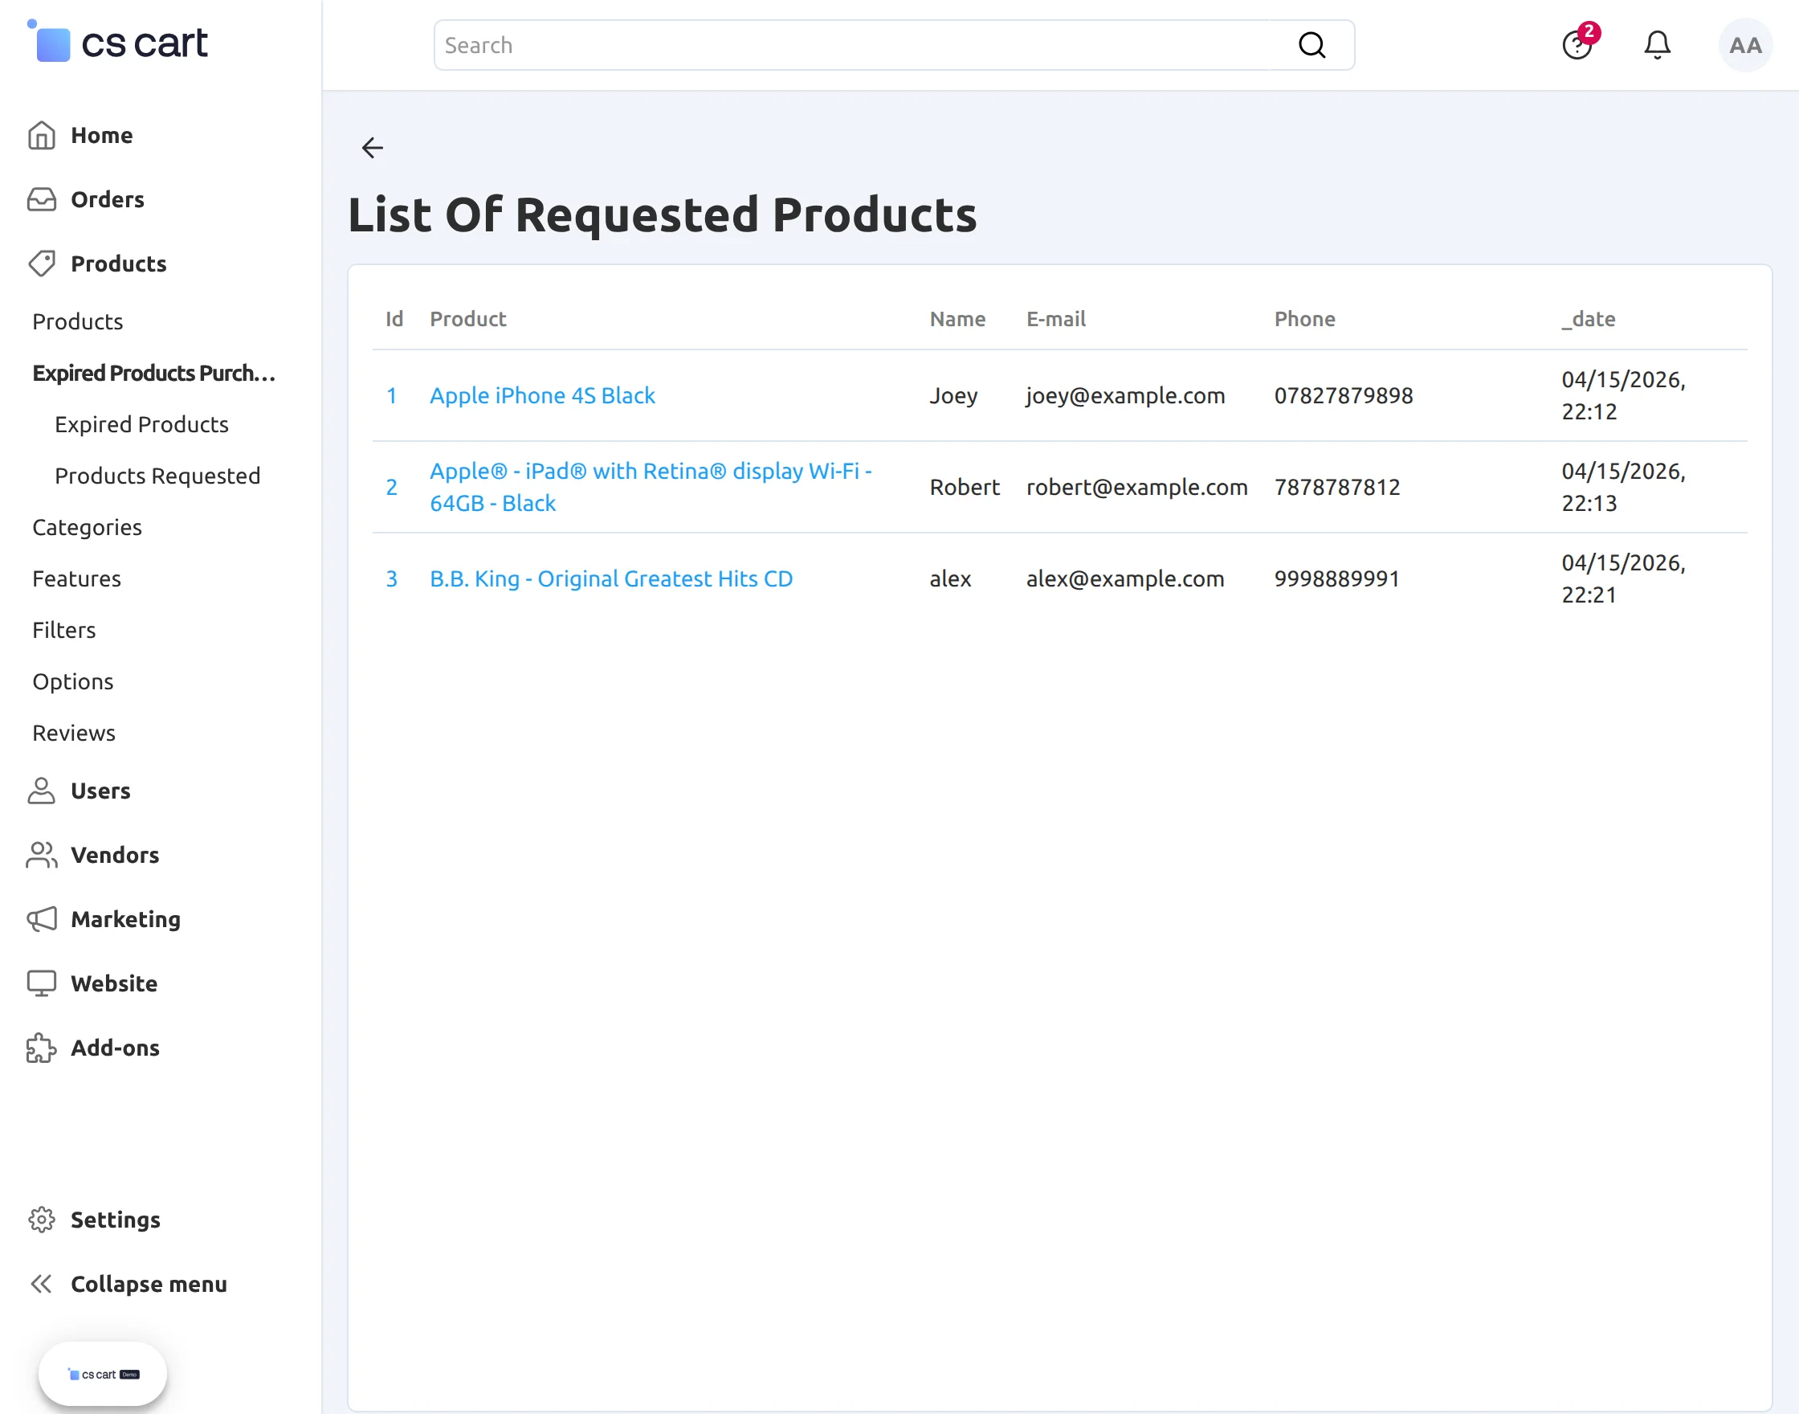Click the date 04/15/2026, 22:21 cell

1623,578
